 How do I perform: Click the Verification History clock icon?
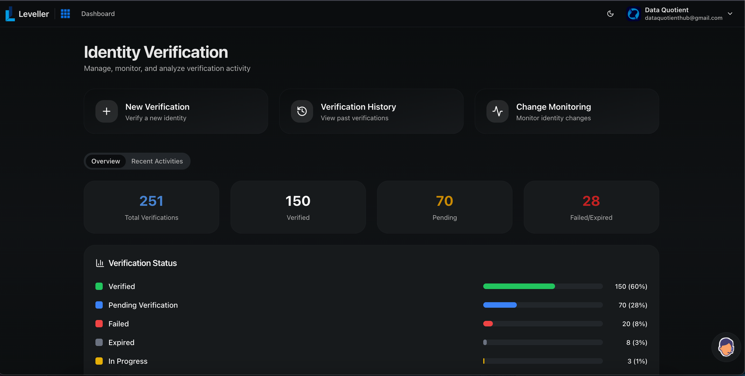[x=302, y=111]
